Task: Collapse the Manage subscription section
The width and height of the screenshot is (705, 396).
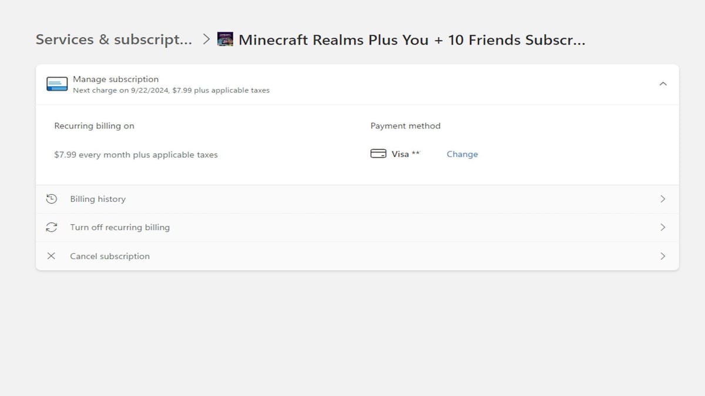Action: [x=663, y=84]
